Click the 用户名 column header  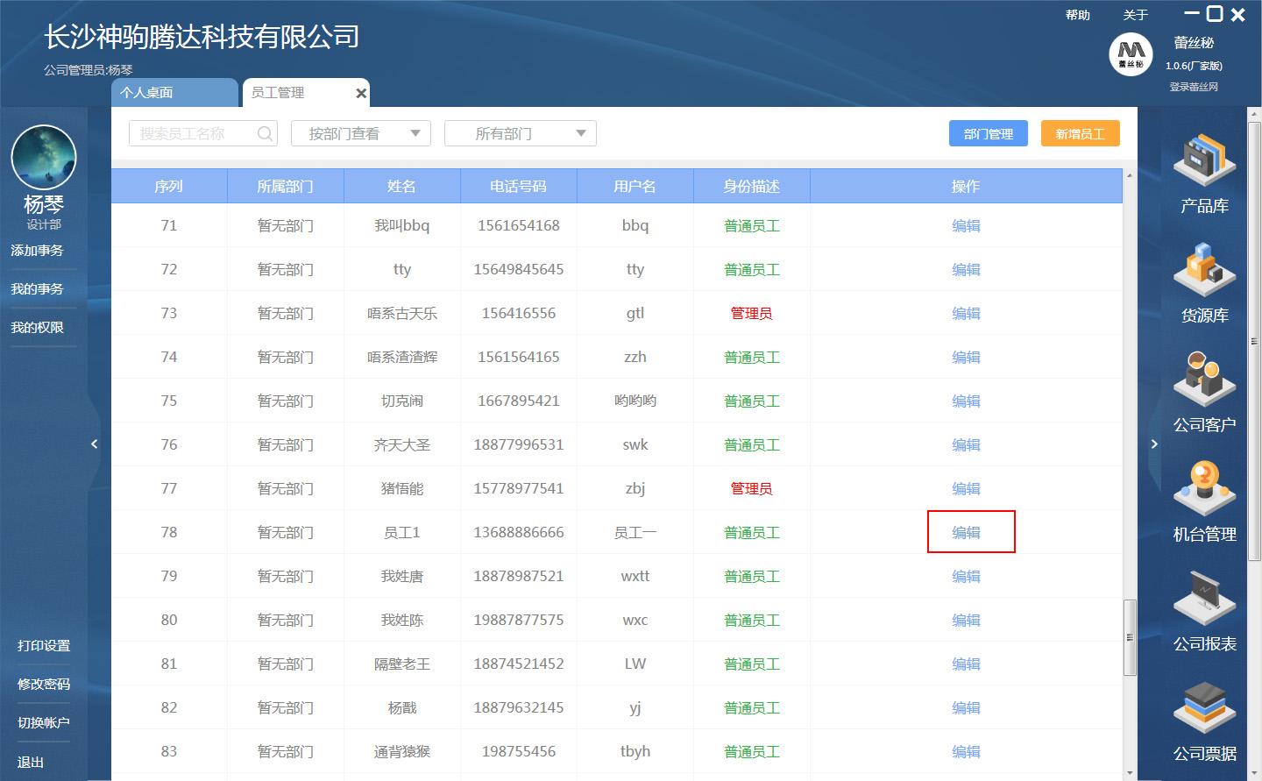[x=635, y=186]
